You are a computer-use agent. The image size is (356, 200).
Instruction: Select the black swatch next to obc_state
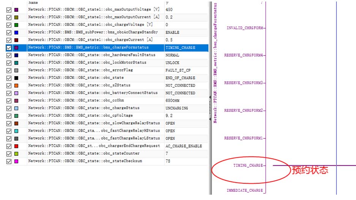pyautogui.click(x=16, y=78)
